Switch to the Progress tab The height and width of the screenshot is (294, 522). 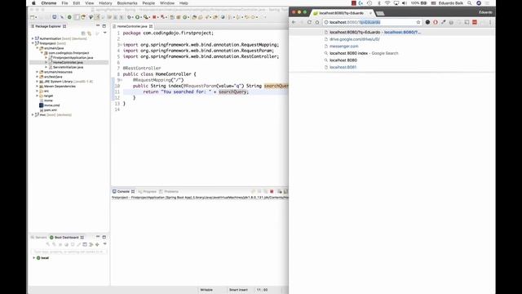click(x=147, y=191)
